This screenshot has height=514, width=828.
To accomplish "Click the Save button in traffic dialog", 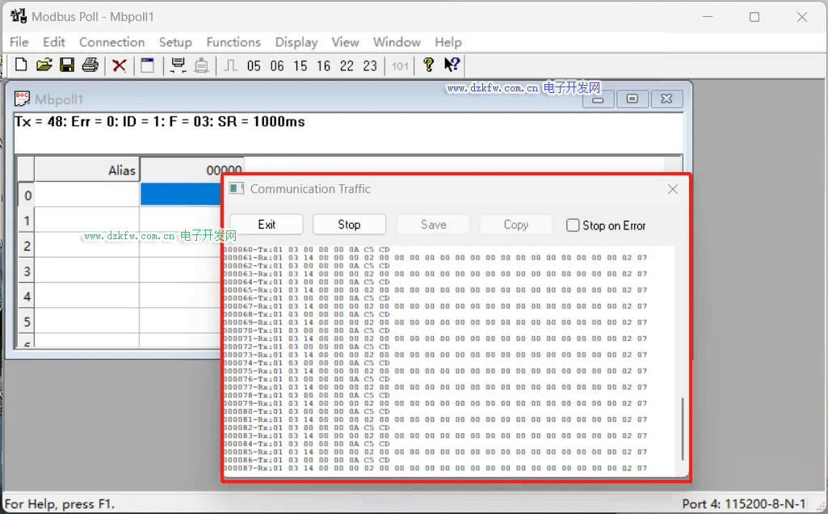I will pyautogui.click(x=433, y=225).
